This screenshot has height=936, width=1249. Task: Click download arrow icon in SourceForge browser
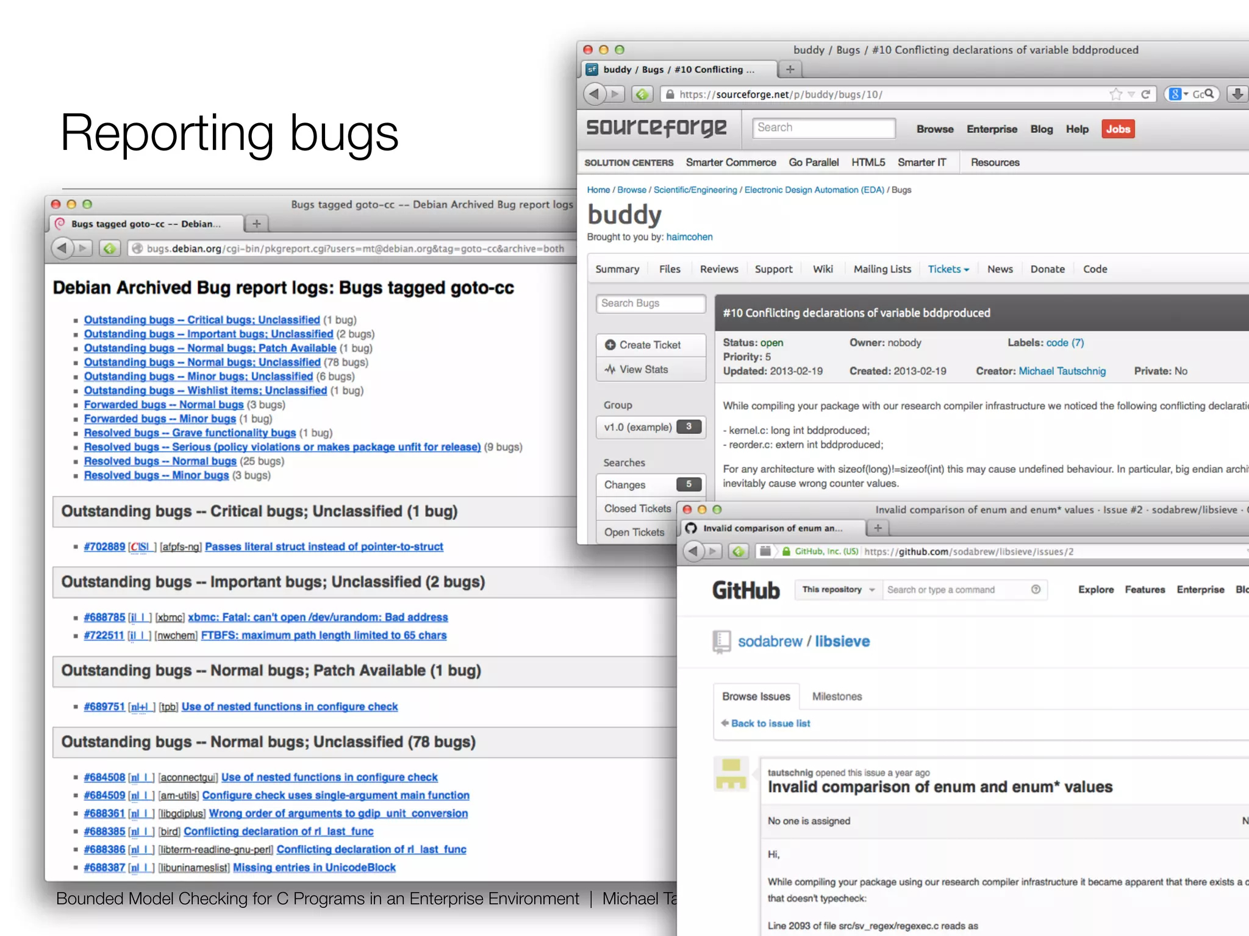coord(1237,94)
